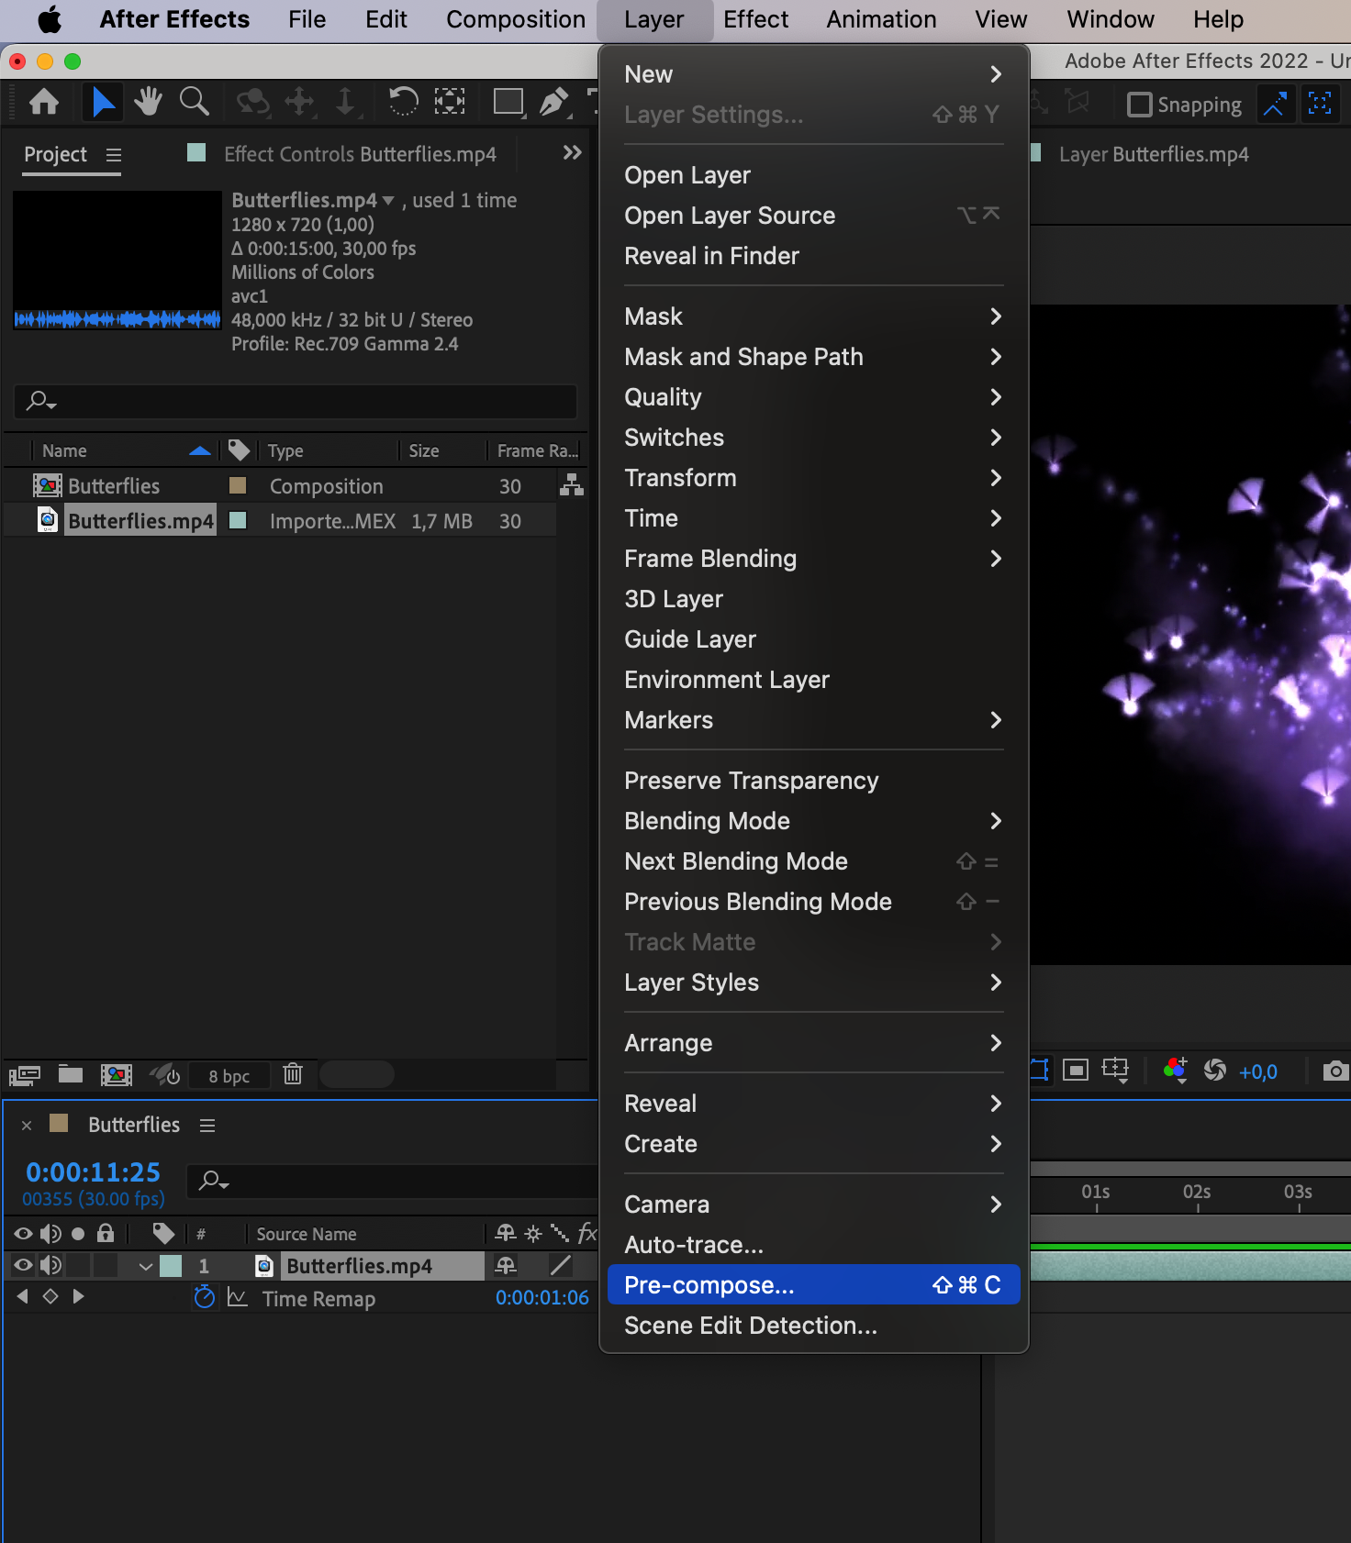1351x1543 pixels.
Task: Select the Pen tool
Action: [x=553, y=102]
